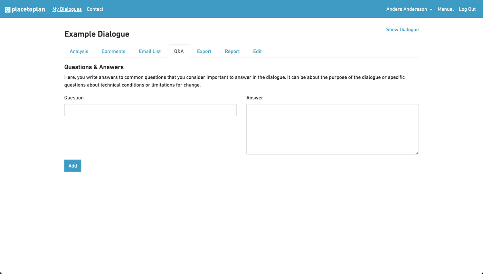Switch to the Analysis tab
The width and height of the screenshot is (483, 274).
coord(79,52)
